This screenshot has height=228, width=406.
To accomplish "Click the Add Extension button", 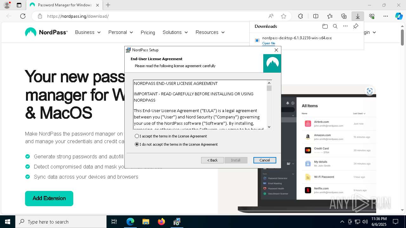I will [x=49, y=199].
